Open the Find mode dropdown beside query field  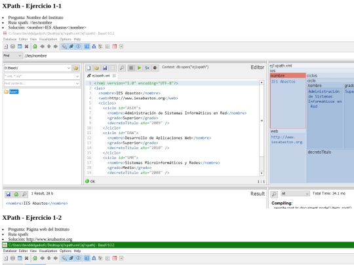12,56
